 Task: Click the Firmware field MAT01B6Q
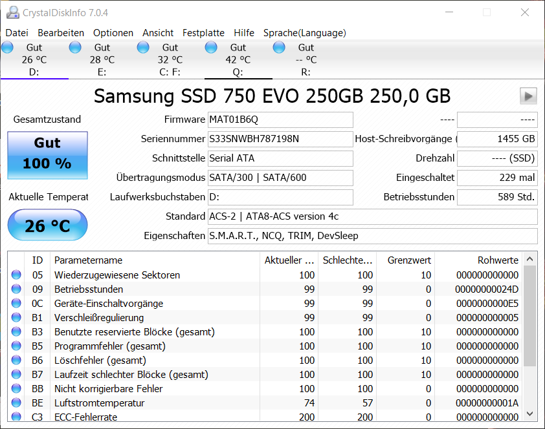[x=280, y=120]
